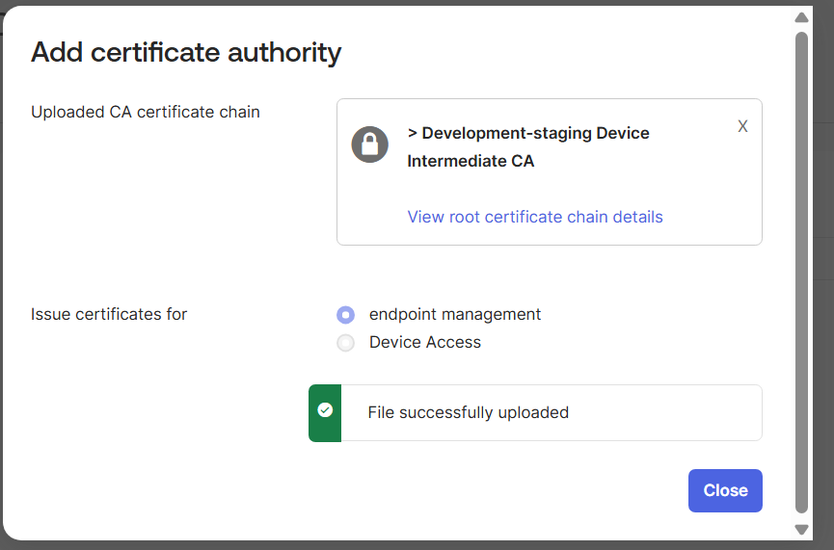Screen dimensions: 834x550
Task: Expand the Development-staging Device Intermediate CA chevron
Action: [x=412, y=133]
